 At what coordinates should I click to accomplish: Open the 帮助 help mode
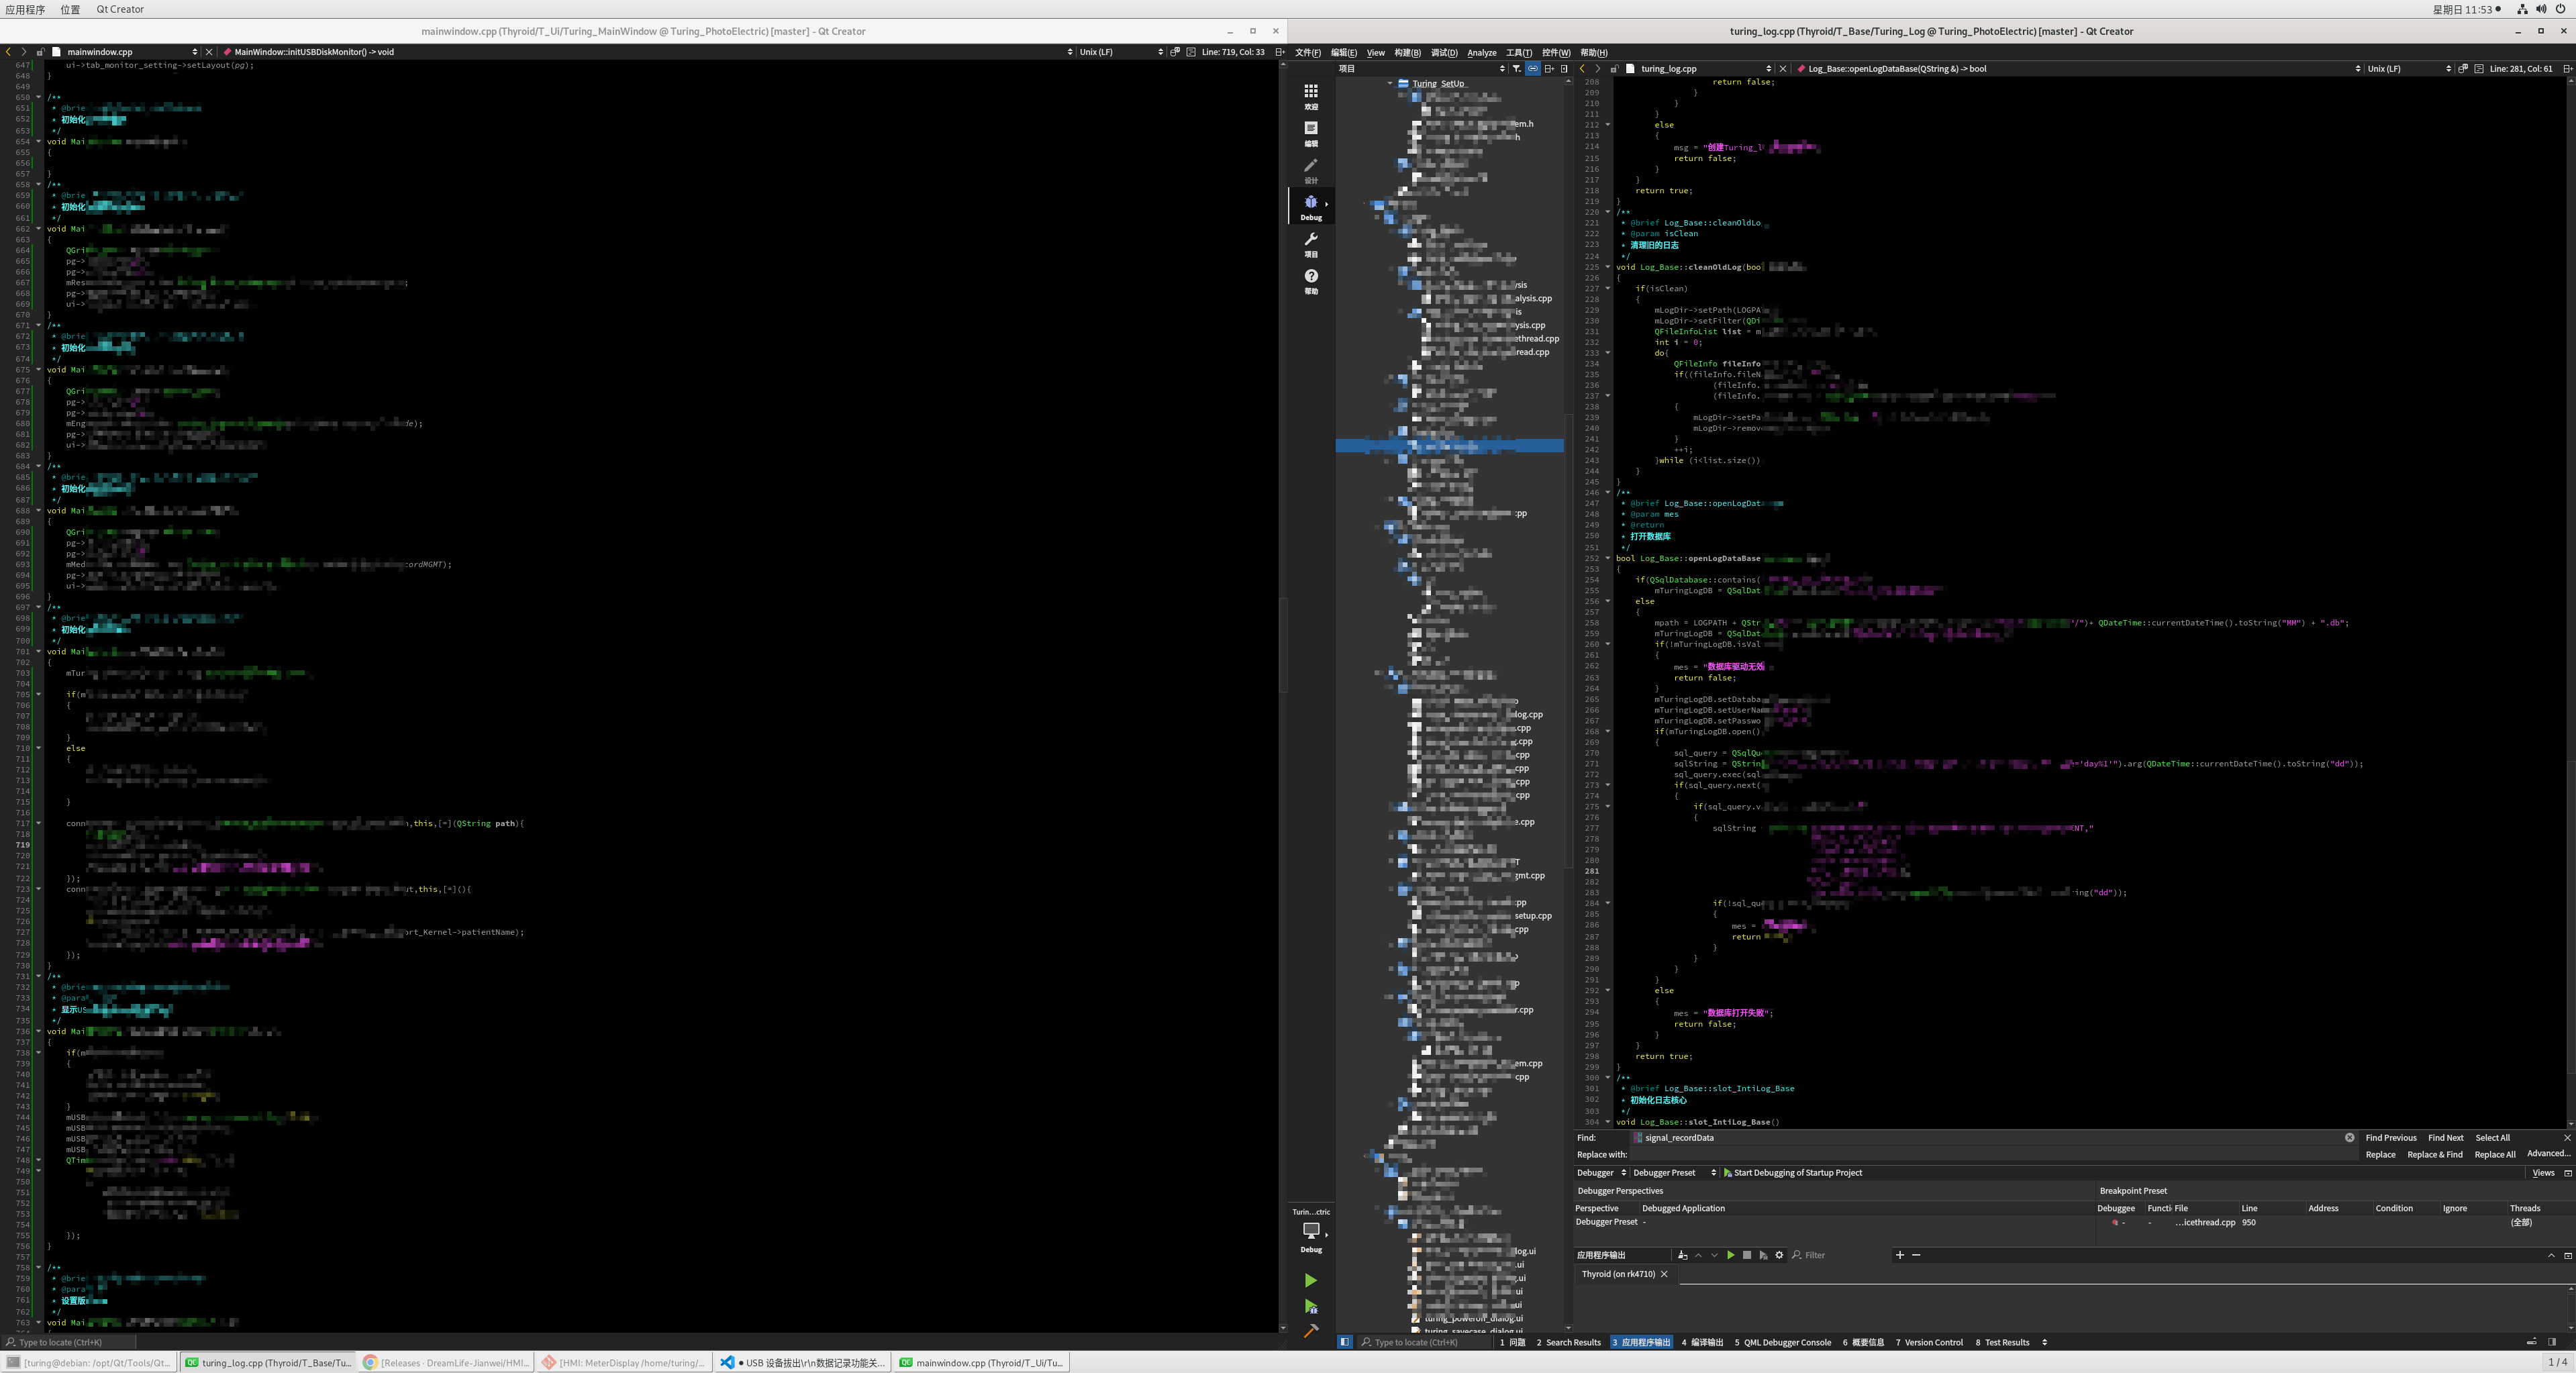point(1310,281)
